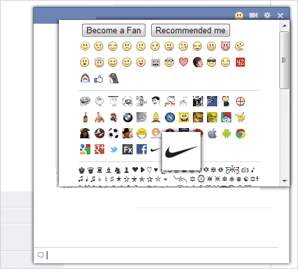
Task: Insert the glasses nerd emoticon
Action: tap(169, 62)
